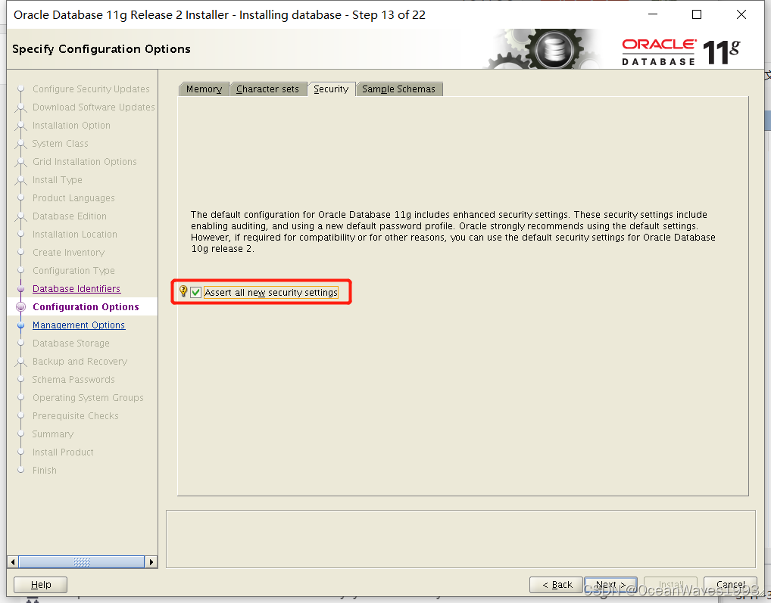Click the Database Edition step
The width and height of the screenshot is (771, 603).
click(70, 216)
